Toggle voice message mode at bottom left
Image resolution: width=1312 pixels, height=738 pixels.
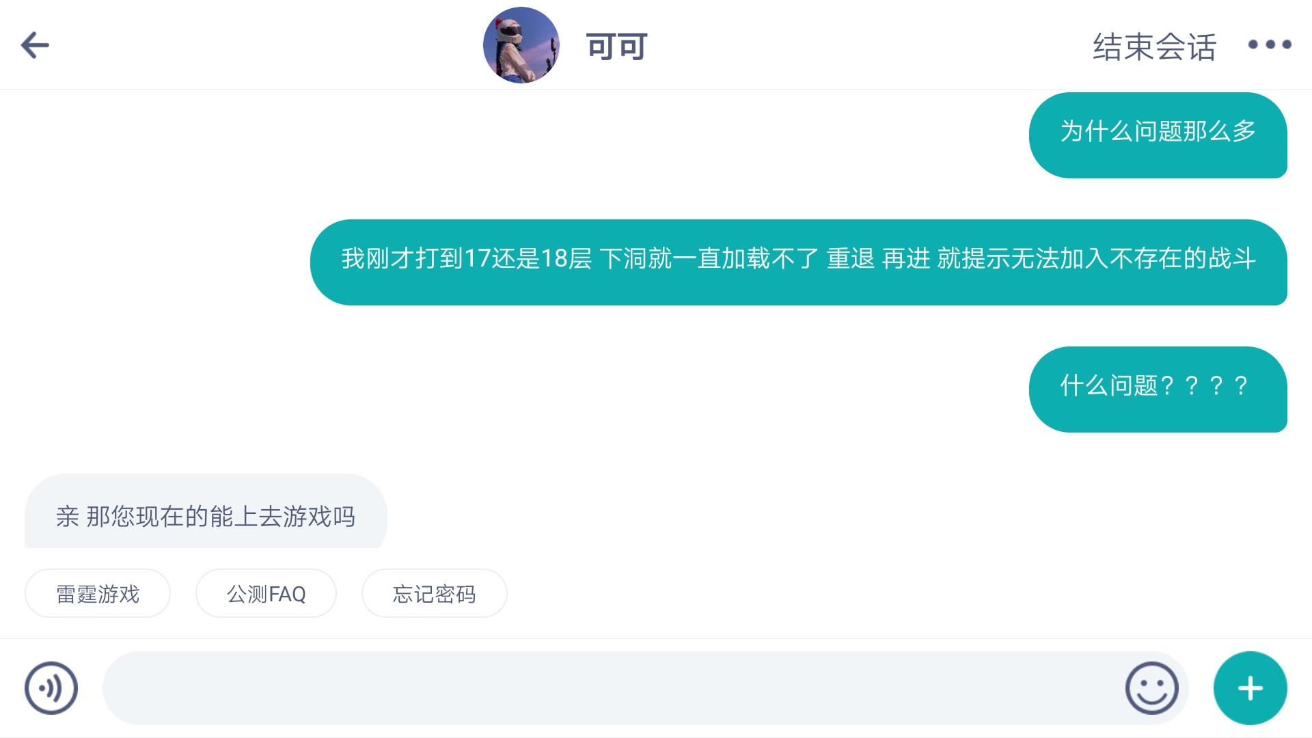(51, 688)
